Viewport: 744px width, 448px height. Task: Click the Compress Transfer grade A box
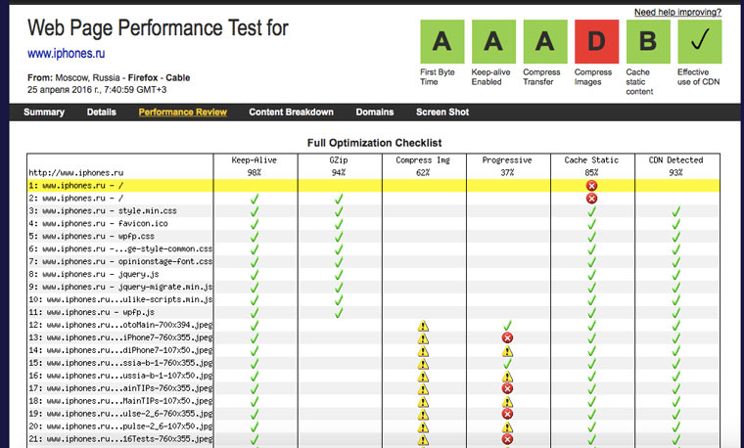pos(544,42)
